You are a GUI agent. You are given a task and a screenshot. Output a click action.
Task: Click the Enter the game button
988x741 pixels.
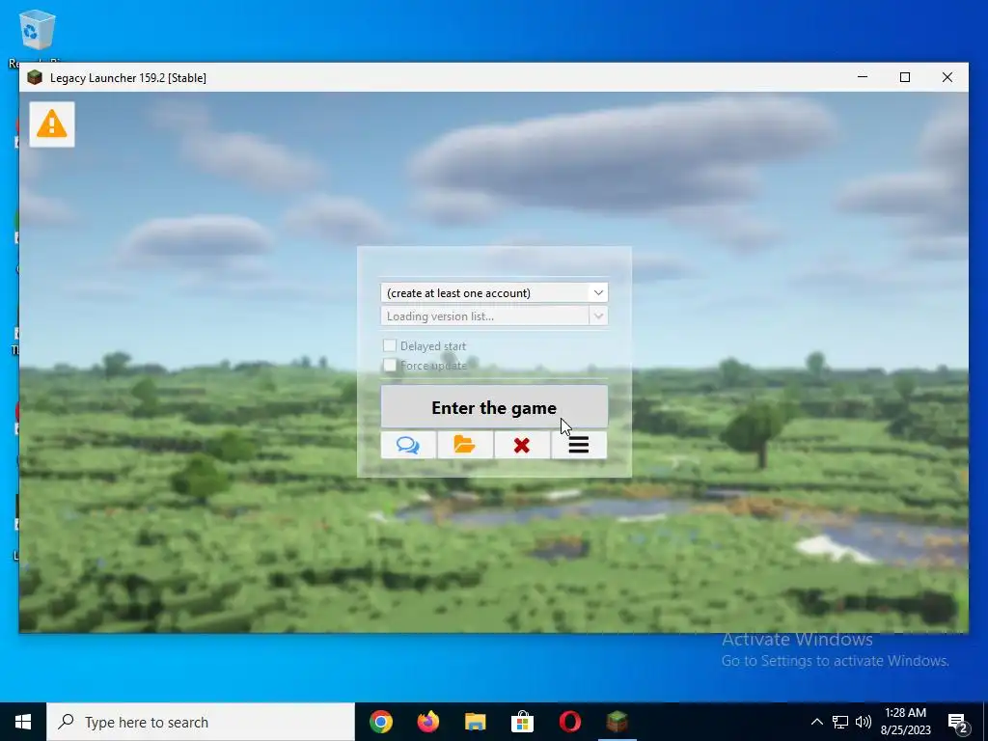(x=494, y=407)
